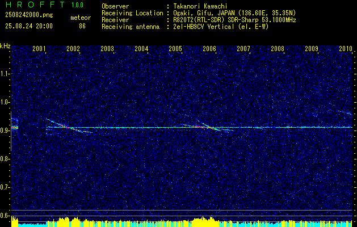Click the meteor count 86
Screen dimensions: 357x227
click(x=82, y=26)
